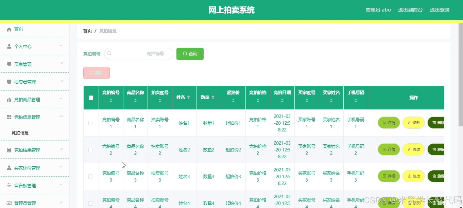This screenshot has height=208, width=463.
Task: Click the 首页 home icon in sidebar
Action: click(x=10, y=29)
